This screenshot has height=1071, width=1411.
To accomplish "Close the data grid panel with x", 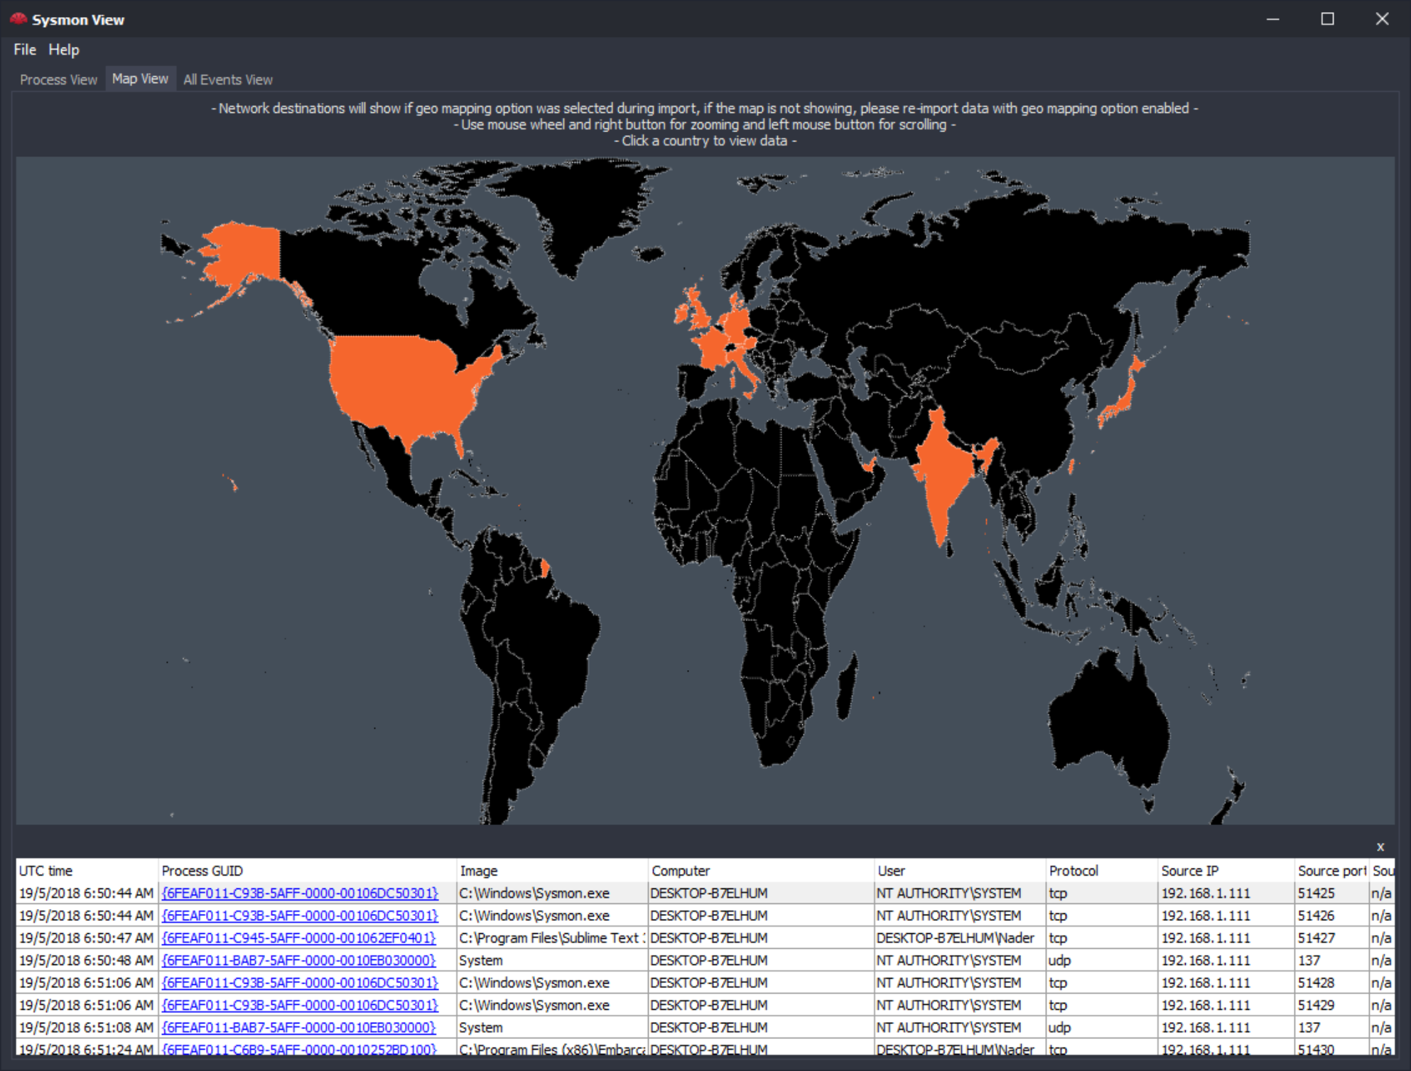I will 1380,846.
